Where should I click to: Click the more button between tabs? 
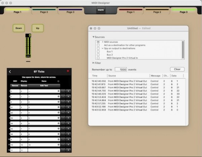point(101,10)
